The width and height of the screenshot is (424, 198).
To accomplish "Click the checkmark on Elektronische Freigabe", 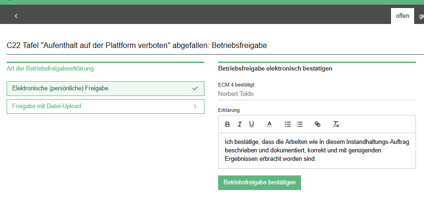I will click(195, 88).
